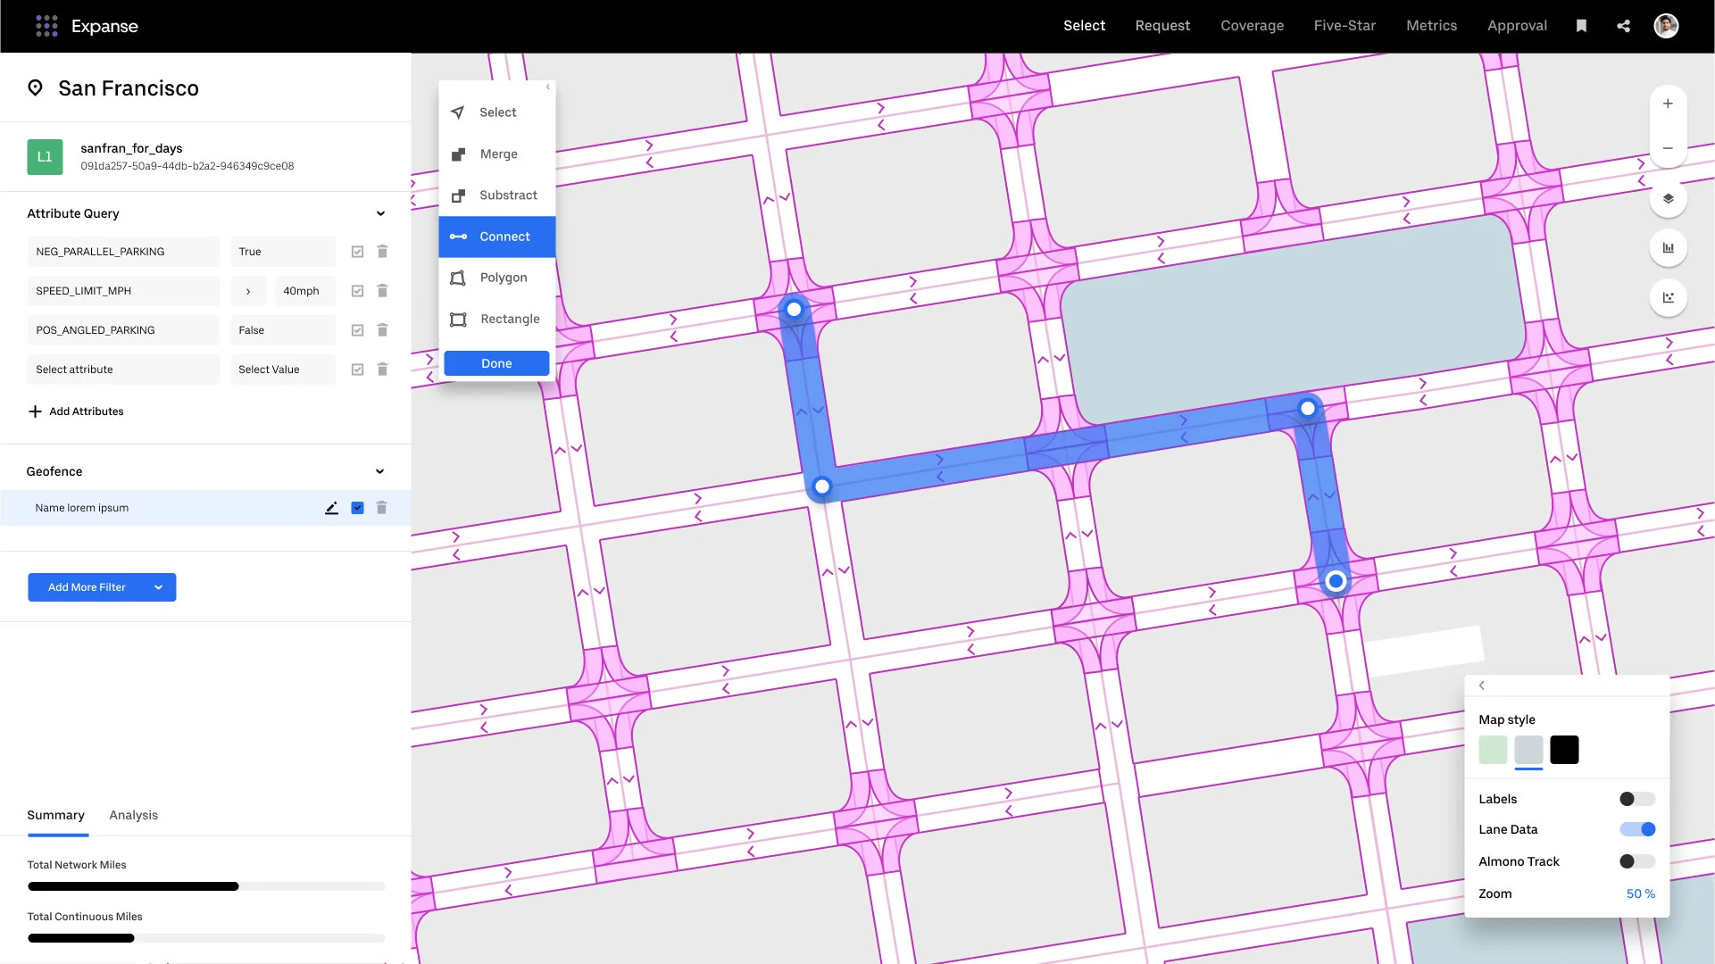Enable the Labels toggle
1715x964 pixels.
pyautogui.click(x=1637, y=799)
